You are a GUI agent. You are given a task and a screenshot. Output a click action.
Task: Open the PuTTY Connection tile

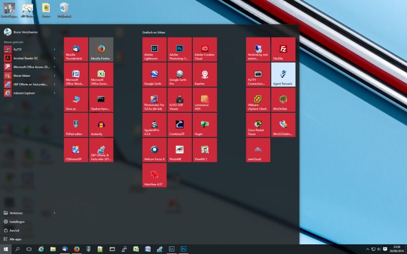[258, 74]
